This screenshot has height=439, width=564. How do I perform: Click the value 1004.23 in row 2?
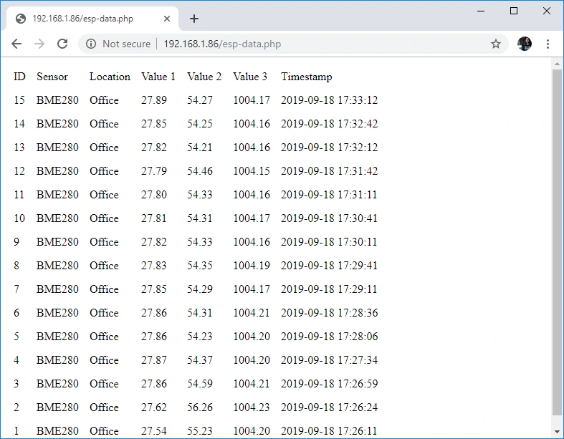pos(252,407)
